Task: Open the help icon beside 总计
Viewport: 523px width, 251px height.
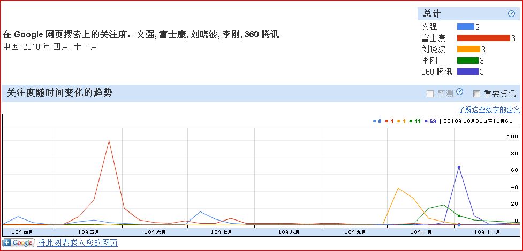Action: pyautogui.click(x=511, y=14)
